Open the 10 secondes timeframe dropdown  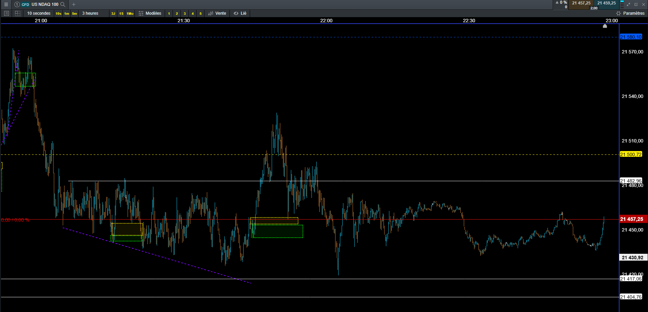click(x=39, y=13)
